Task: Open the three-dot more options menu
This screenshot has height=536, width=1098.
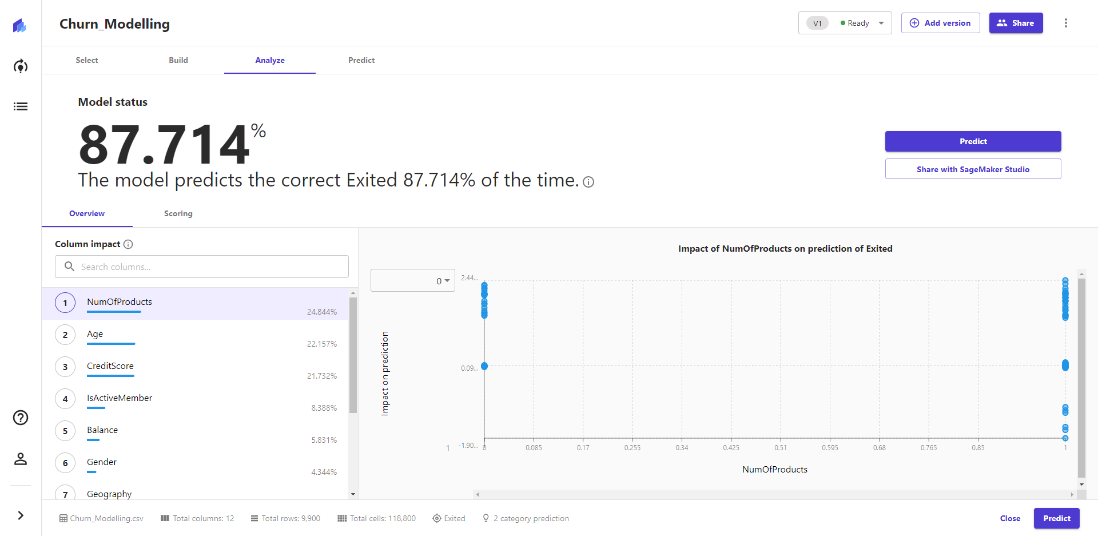Action: coord(1065,23)
